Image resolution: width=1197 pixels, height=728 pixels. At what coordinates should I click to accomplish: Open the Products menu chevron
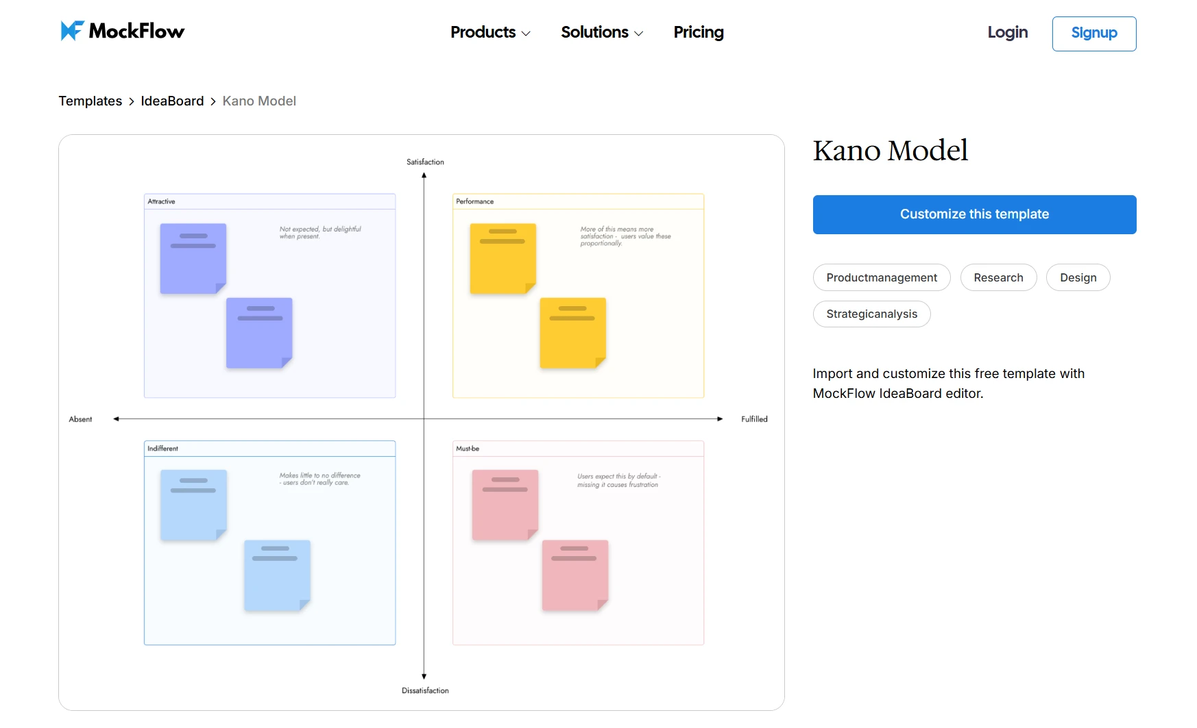526,34
